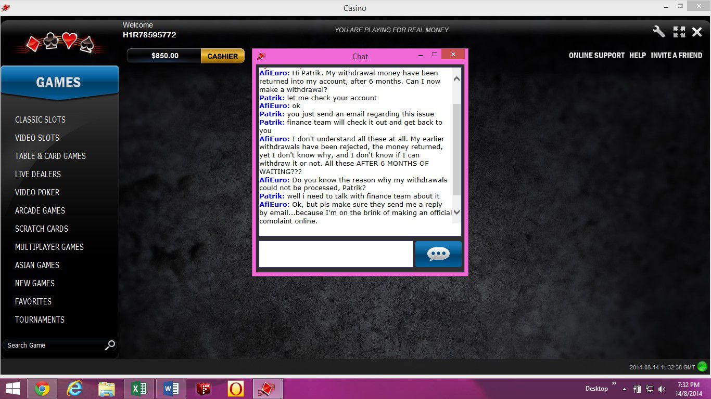The image size is (711, 399).
Task: Switch to Word in taskbar
Action: [171, 389]
